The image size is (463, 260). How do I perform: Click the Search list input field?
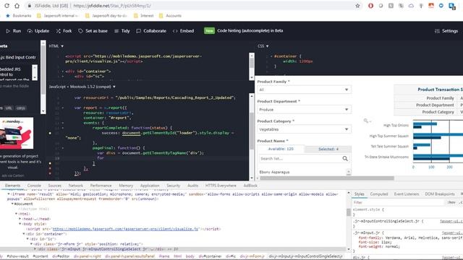pyautogui.click(x=300, y=159)
